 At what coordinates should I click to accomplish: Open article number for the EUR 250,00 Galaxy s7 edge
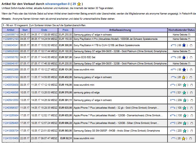click(x=10, y=34)
